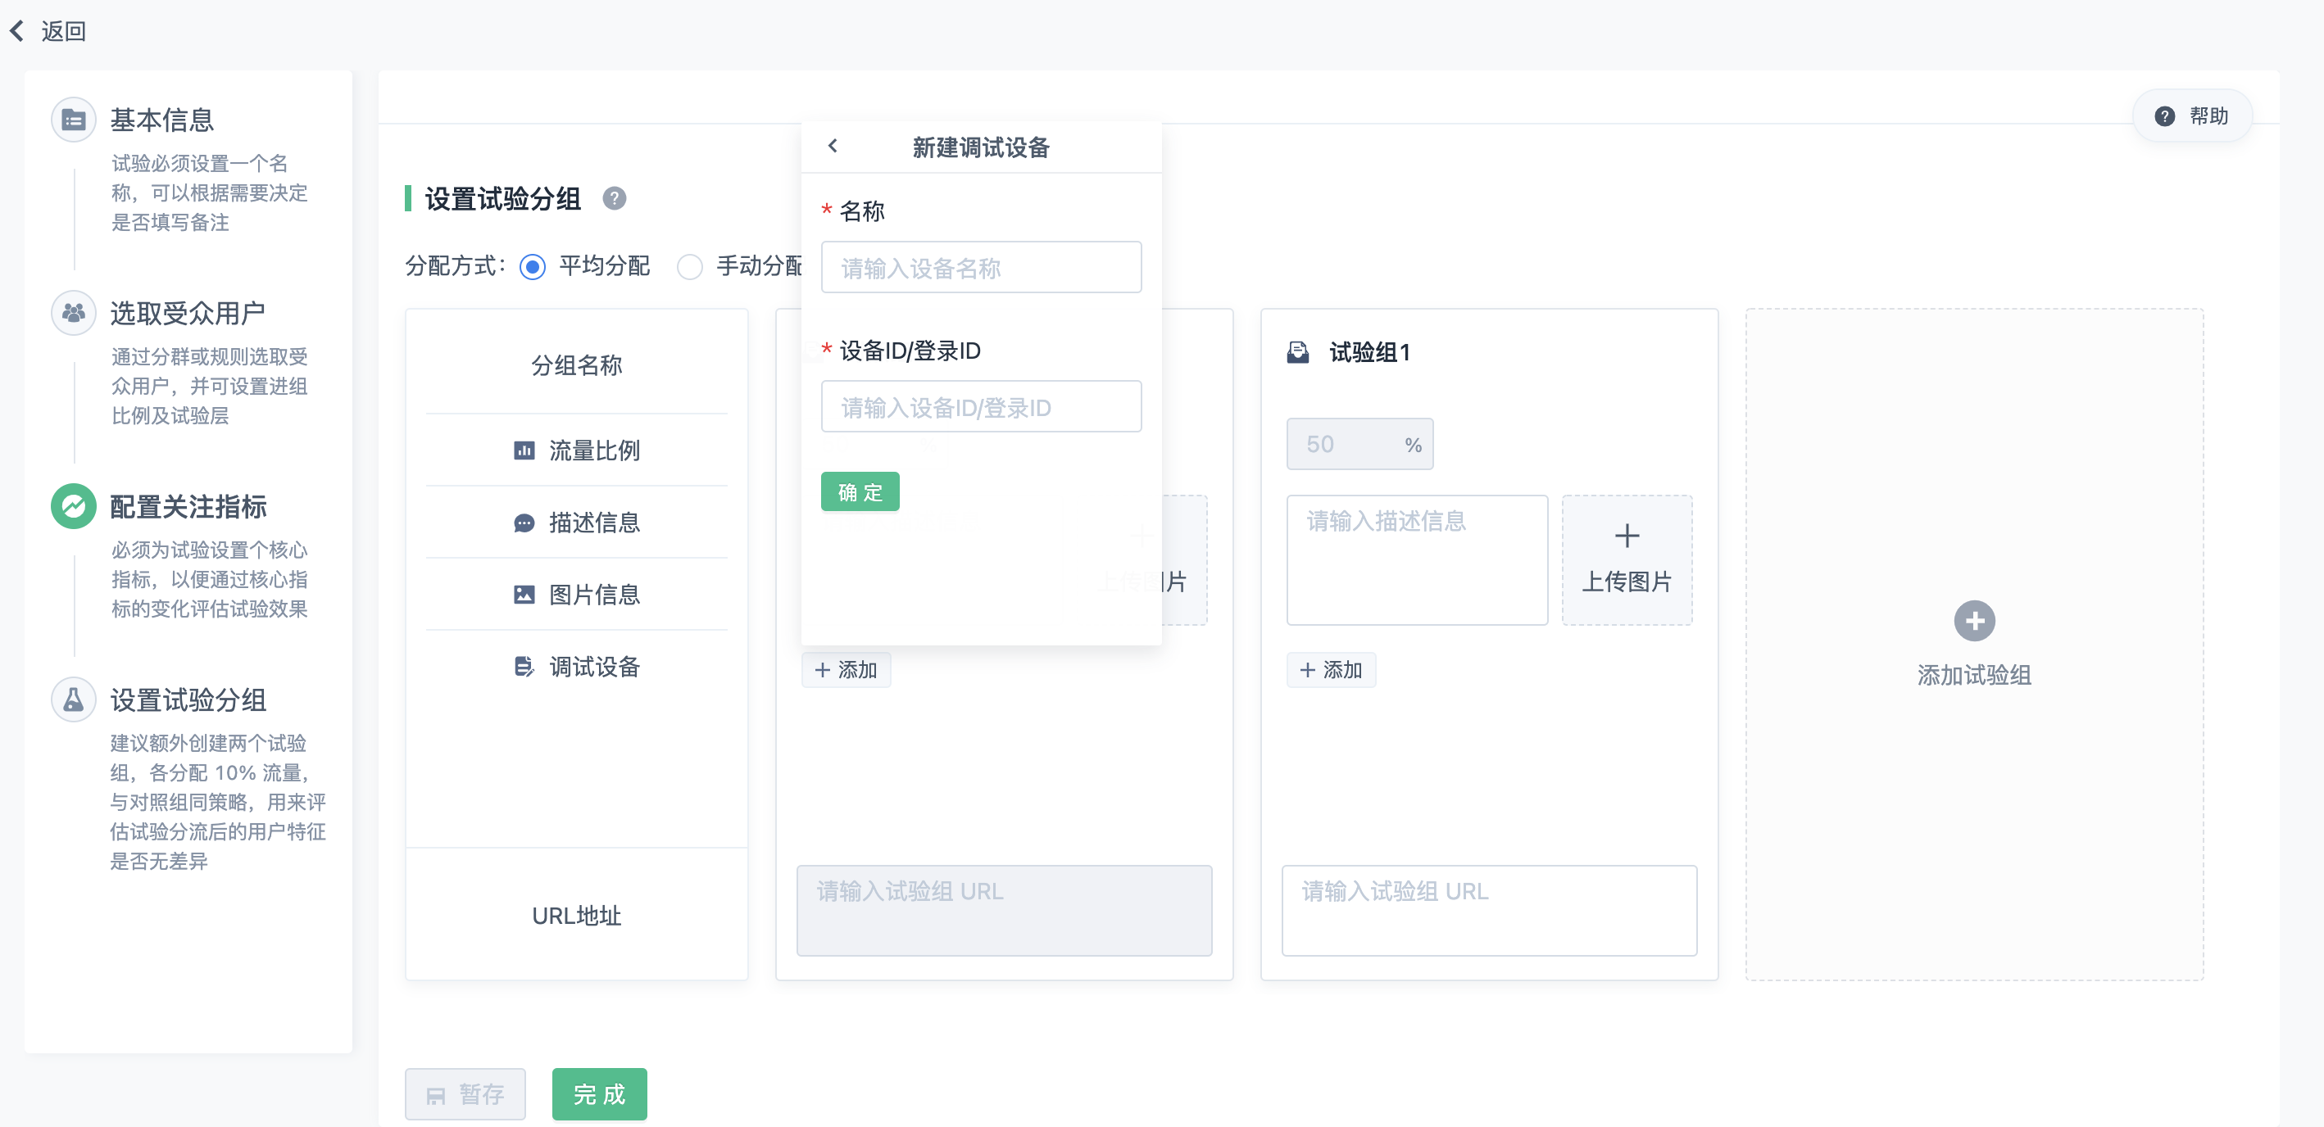
Task: Click the basic info step icon
Action: click(73, 119)
